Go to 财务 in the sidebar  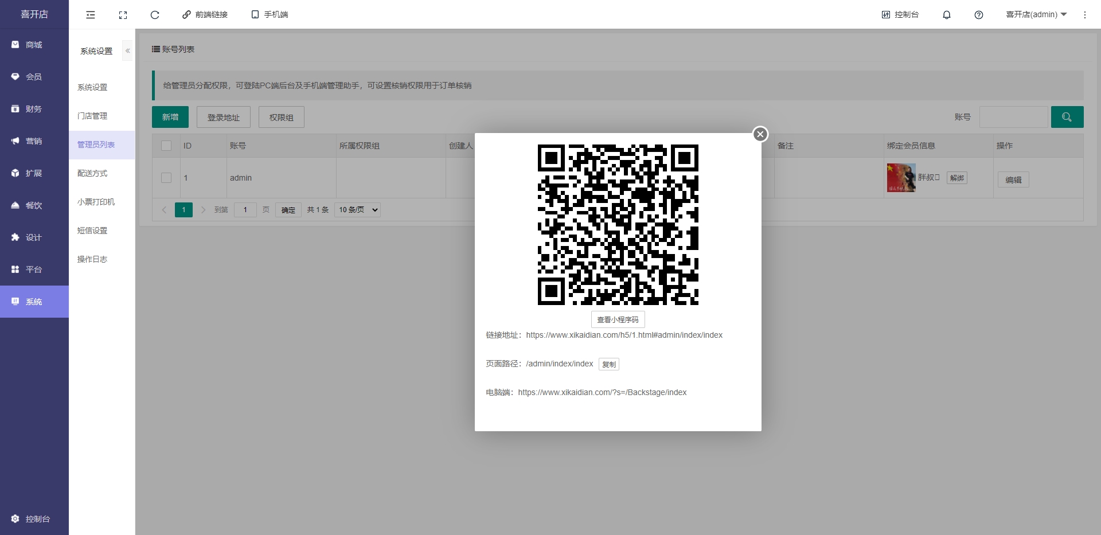(x=34, y=109)
